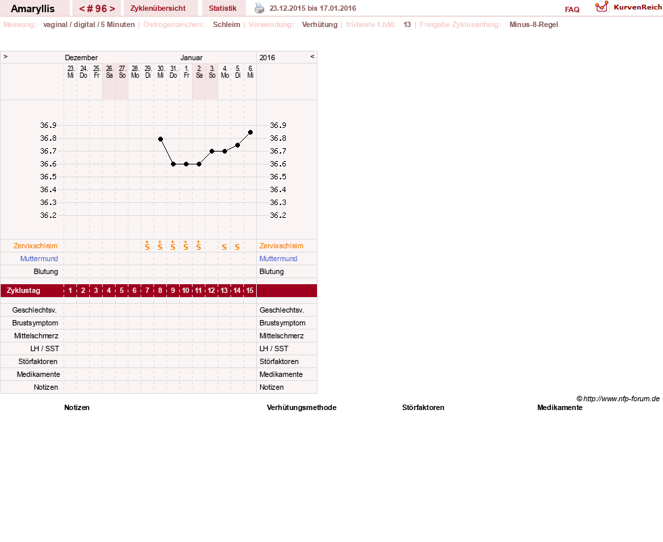
Task: Click the temperature point on 5. Di
Action: pyautogui.click(x=238, y=145)
